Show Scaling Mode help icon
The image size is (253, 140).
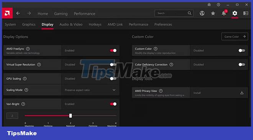coord(26,90)
